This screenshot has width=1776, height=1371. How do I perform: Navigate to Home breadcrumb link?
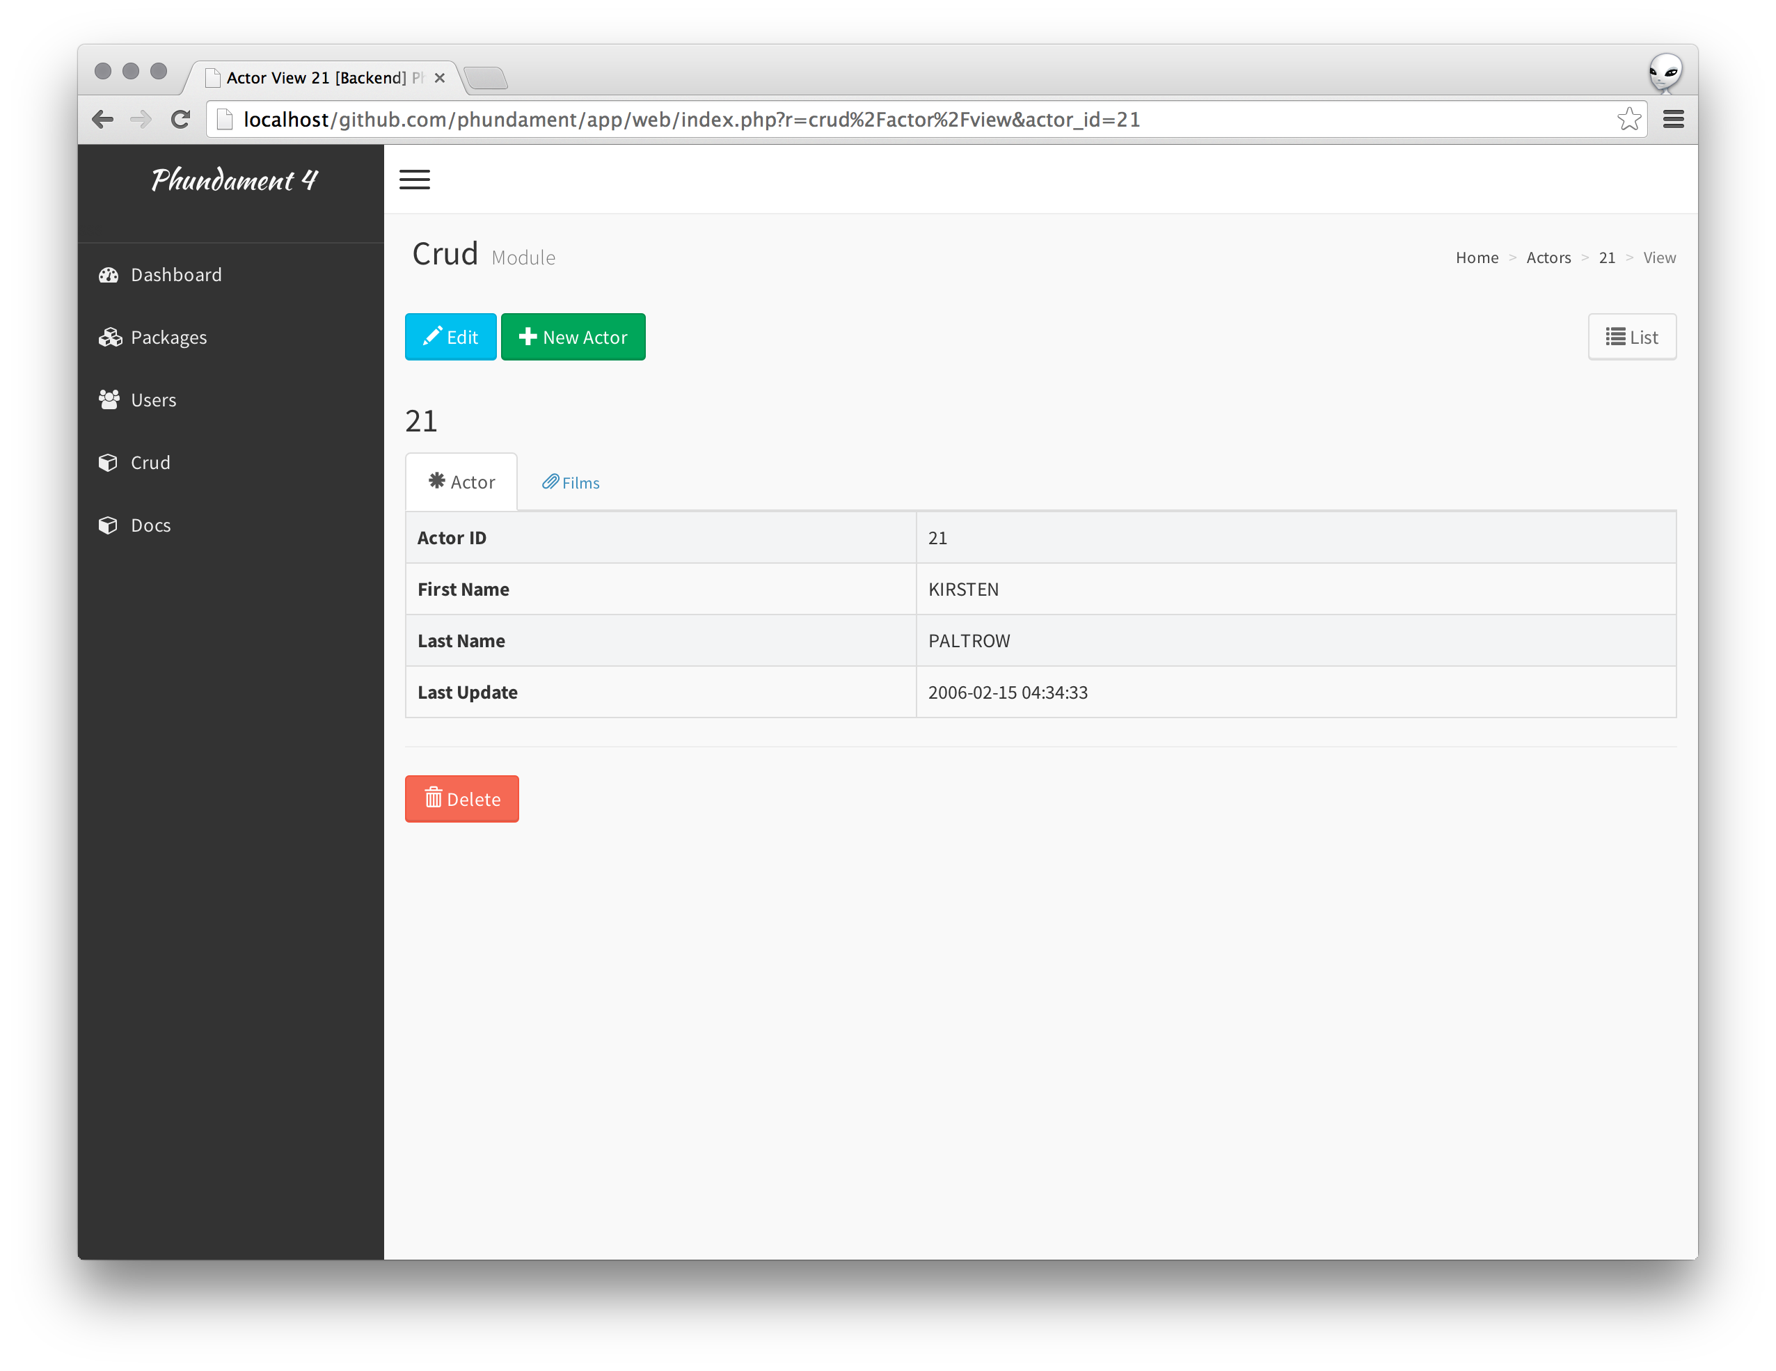1476,257
